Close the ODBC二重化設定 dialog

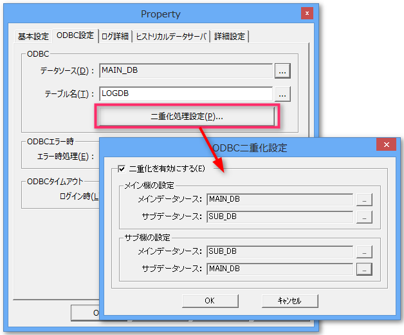click(x=386, y=146)
